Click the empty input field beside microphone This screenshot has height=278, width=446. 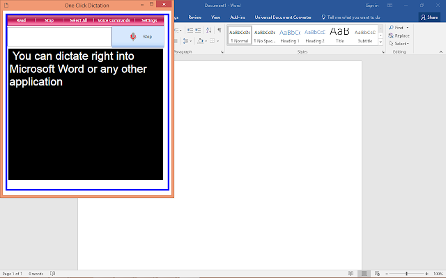(x=59, y=37)
